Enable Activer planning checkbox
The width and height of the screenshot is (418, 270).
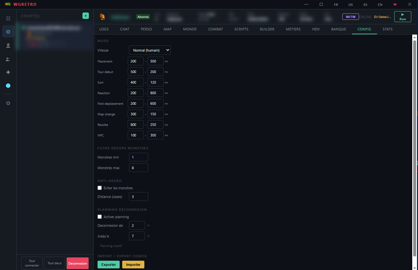click(x=99, y=217)
